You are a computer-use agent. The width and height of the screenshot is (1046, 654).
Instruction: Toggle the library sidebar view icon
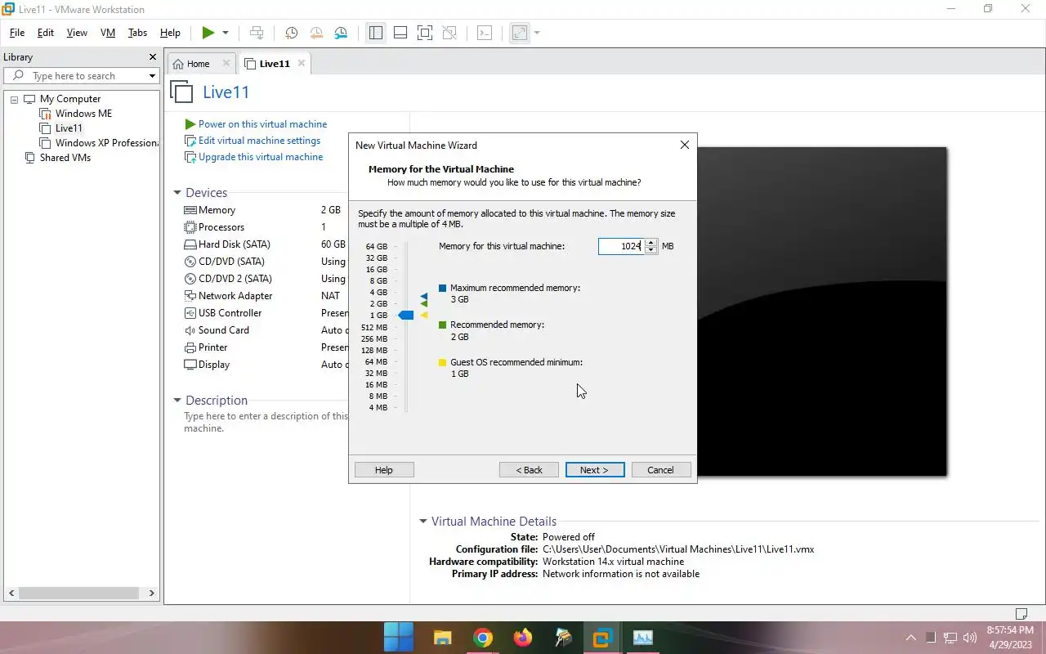click(375, 33)
